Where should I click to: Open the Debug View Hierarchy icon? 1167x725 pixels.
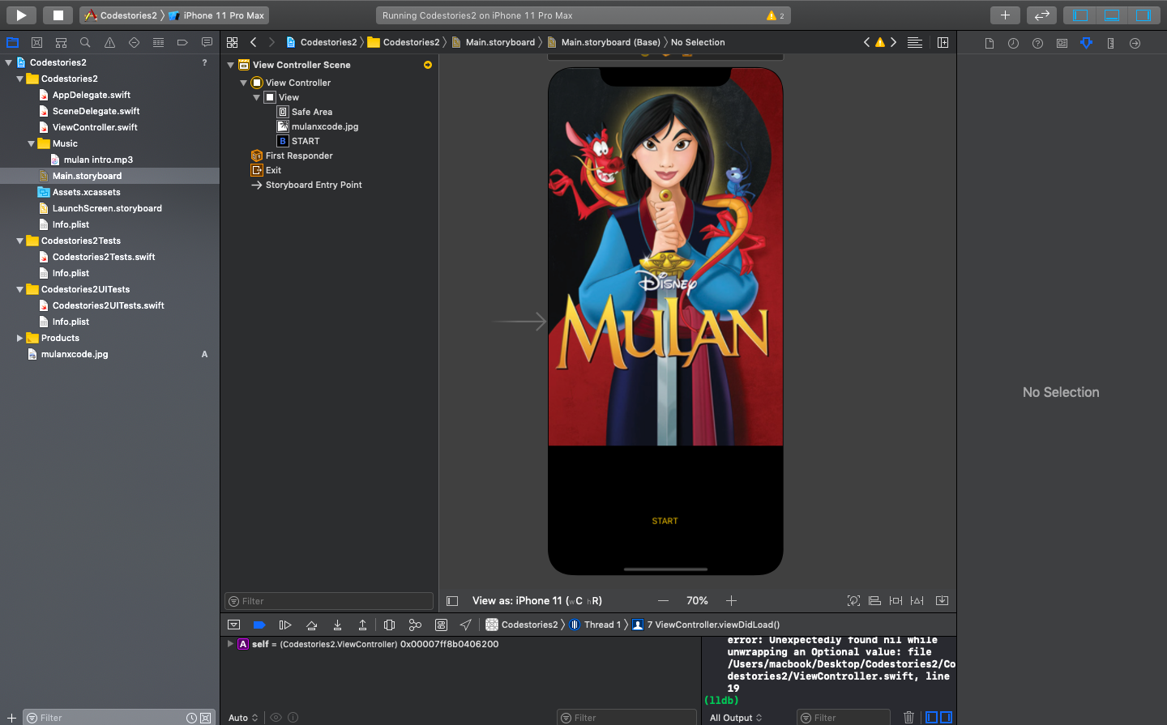point(389,625)
